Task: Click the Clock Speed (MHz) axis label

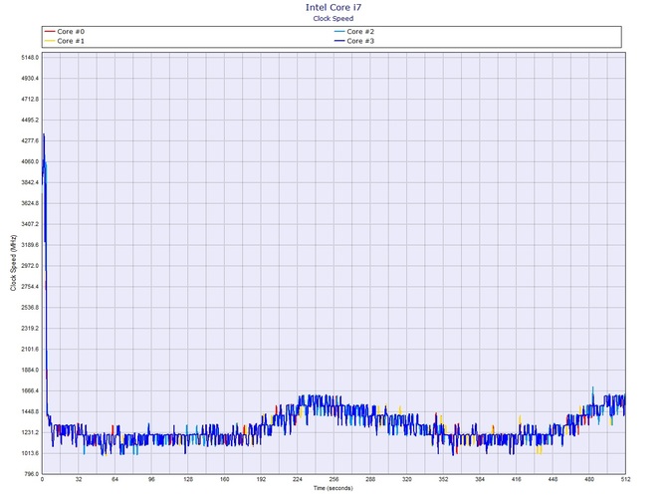Action: point(13,263)
